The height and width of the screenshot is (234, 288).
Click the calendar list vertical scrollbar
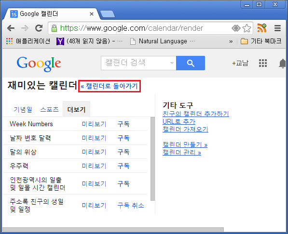click(x=152, y=159)
